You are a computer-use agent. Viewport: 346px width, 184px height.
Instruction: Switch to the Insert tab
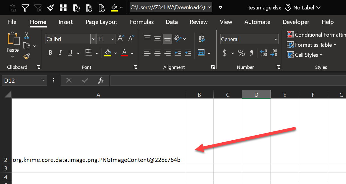coord(66,22)
